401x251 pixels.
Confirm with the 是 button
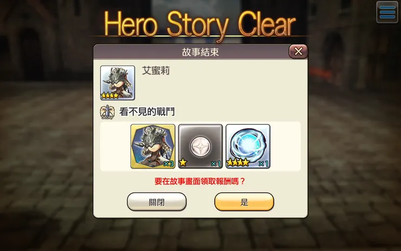pos(244,202)
